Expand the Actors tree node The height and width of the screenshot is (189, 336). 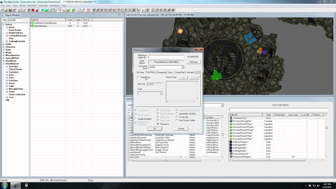4,25
